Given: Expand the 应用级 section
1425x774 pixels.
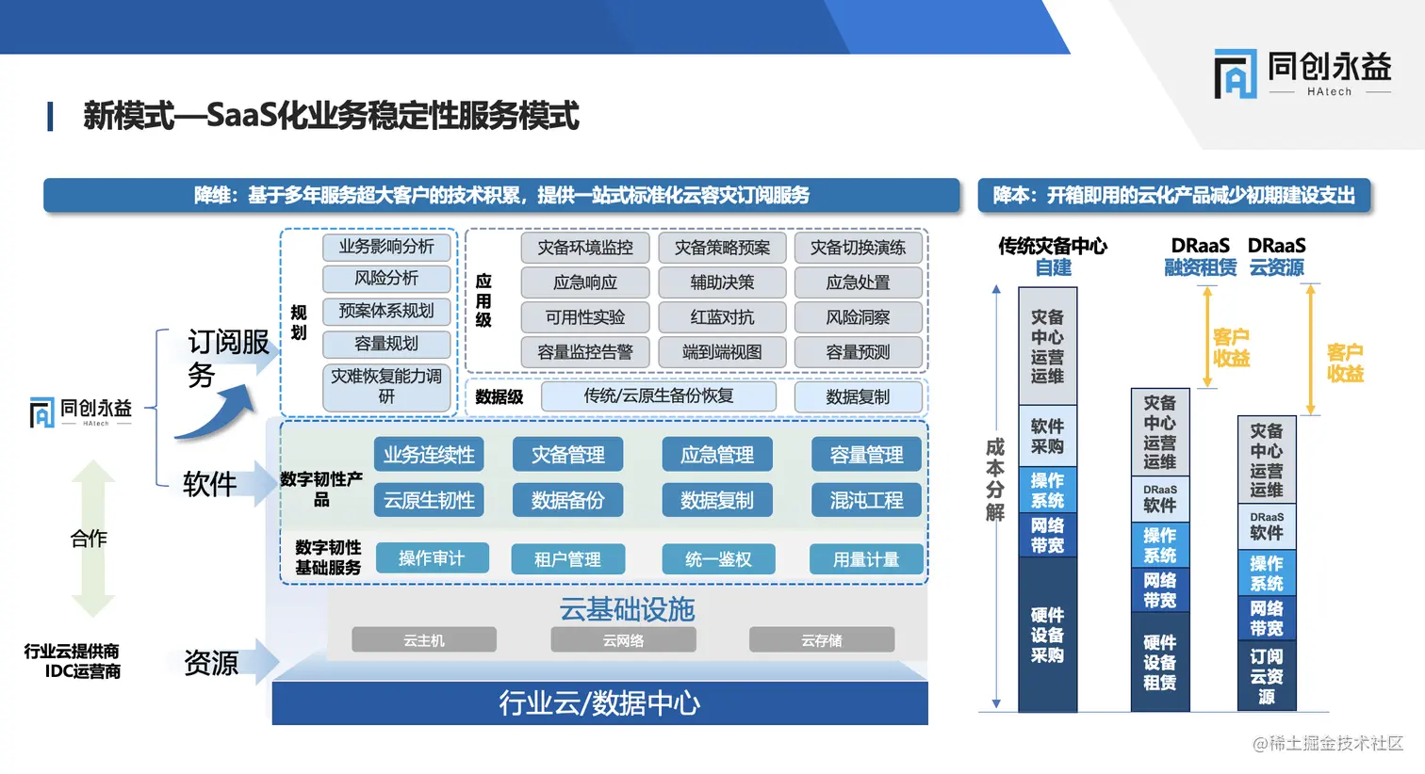Looking at the screenshot, I should pyautogui.click(x=483, y=299).
